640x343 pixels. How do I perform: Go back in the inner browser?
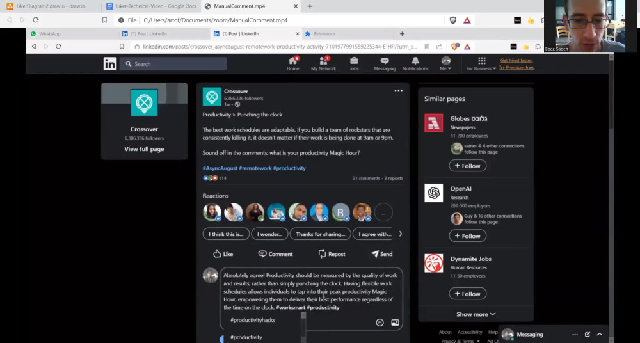(34, 47)
